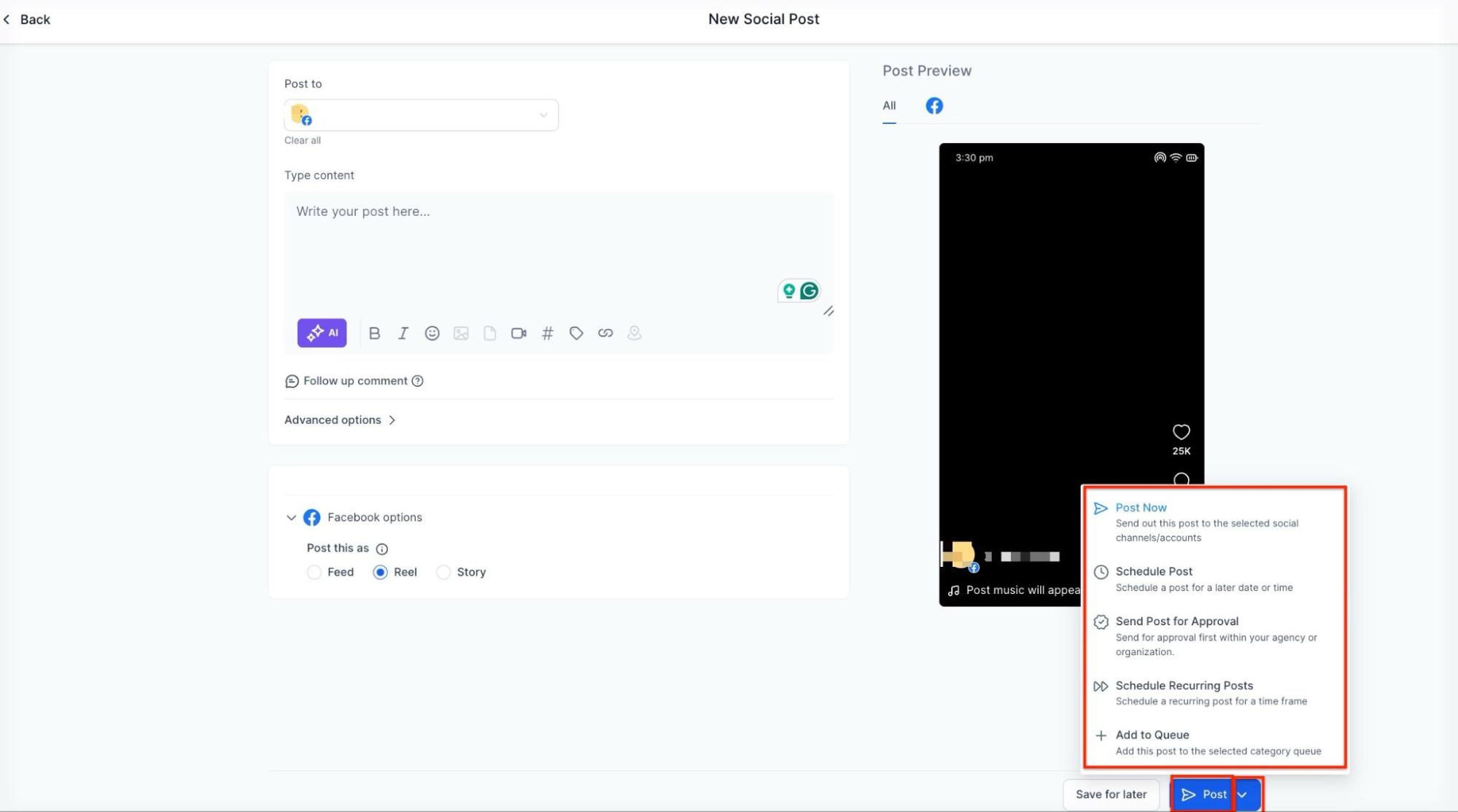The width and height of the screenshot is (1458, 812).
Task: Choose Schedule Post from menu
Action: point(1153,571)
